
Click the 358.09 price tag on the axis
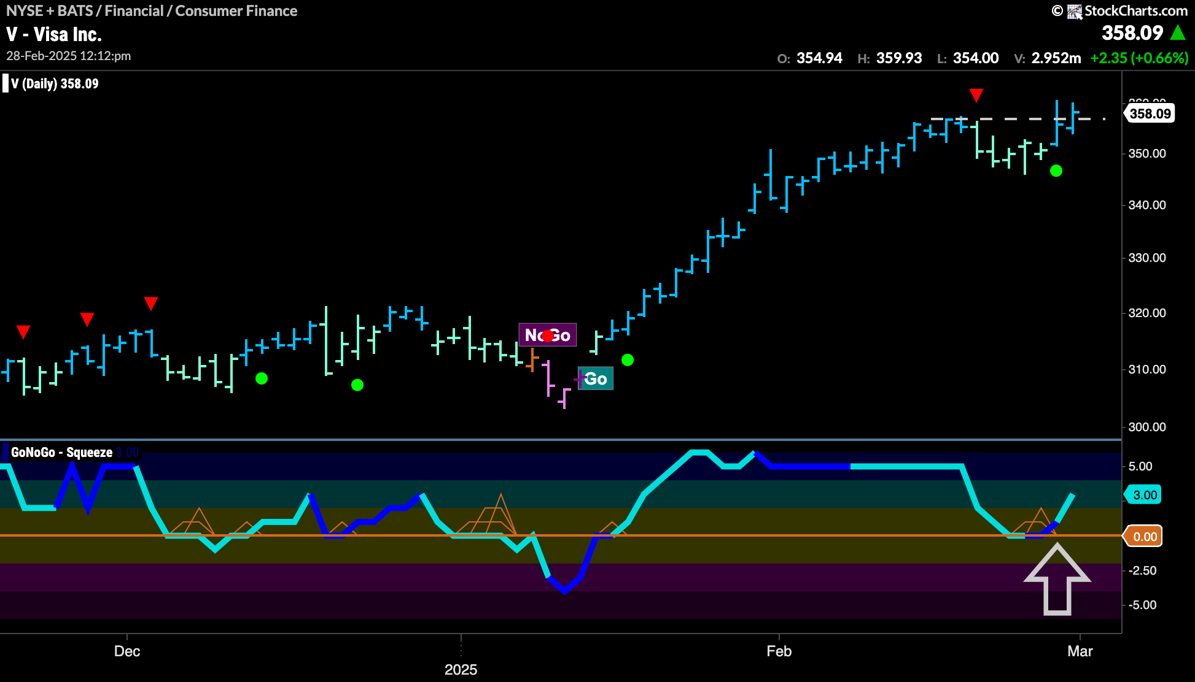point(1150,113)
